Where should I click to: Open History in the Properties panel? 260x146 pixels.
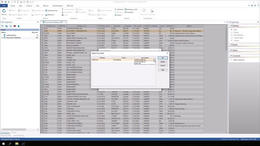point(236,32)
